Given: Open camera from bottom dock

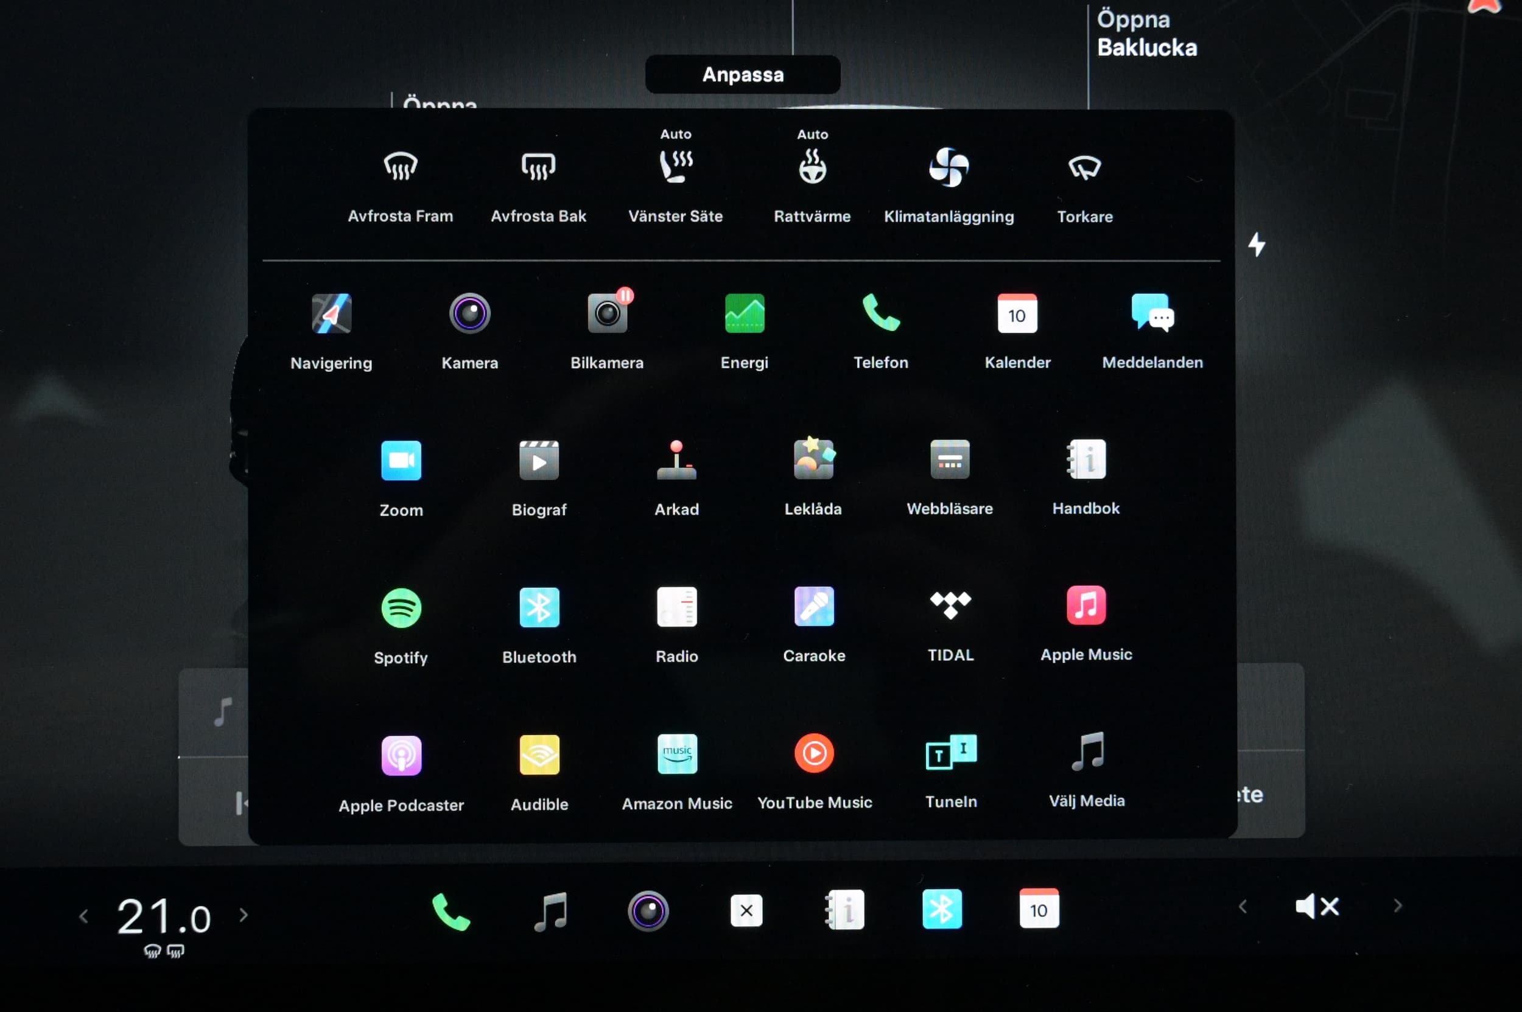Looking at the screenshot, I should click(648, 910).
